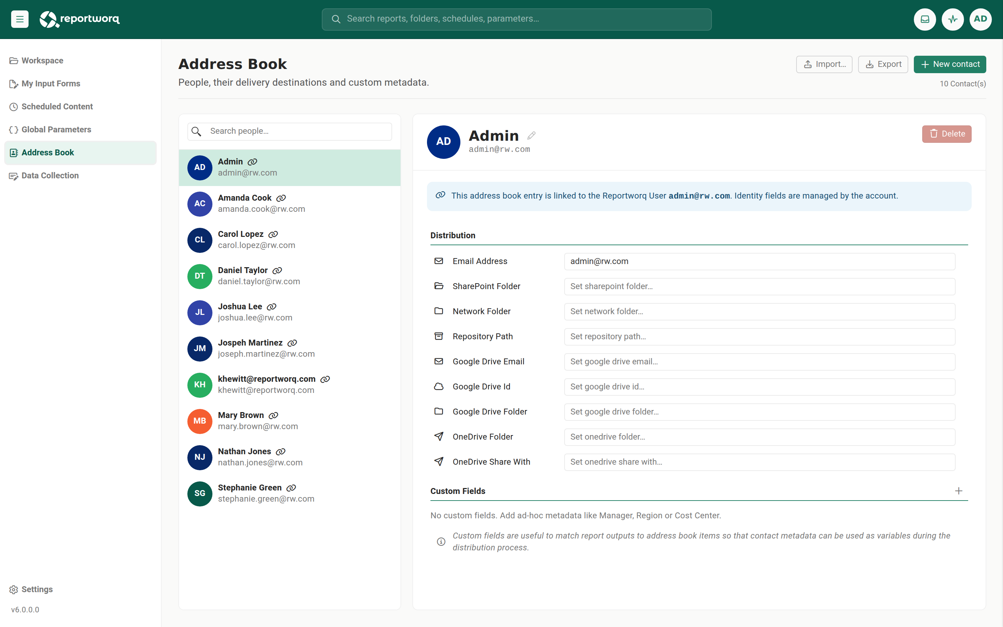Select the Daniel Taylor contact

289,276
